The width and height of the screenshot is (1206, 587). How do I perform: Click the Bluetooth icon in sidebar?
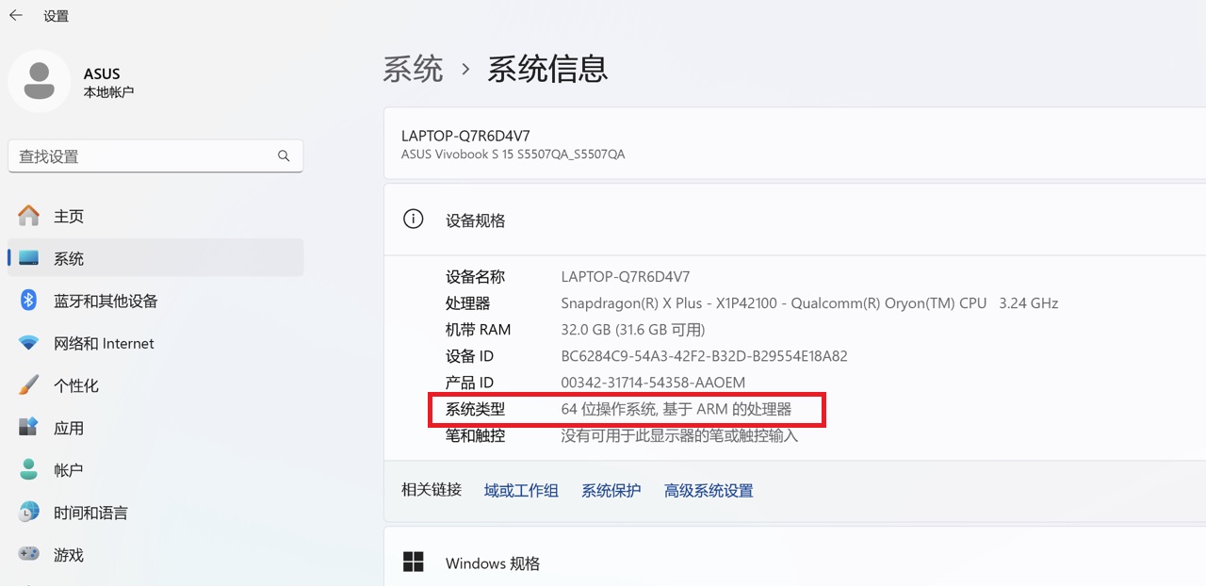[x=29, y=301]
